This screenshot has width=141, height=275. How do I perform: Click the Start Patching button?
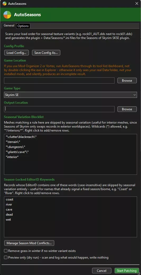[x=127, y=270]
